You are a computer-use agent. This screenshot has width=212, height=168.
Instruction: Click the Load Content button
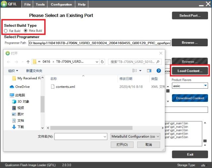(x=190, y=71)
